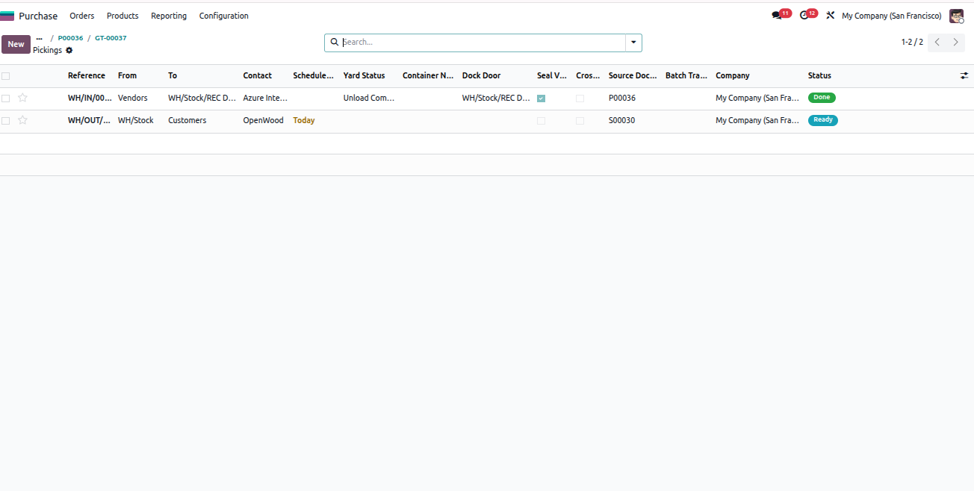
Task: Open the messages conversation icon
Action: coord(777,16)
